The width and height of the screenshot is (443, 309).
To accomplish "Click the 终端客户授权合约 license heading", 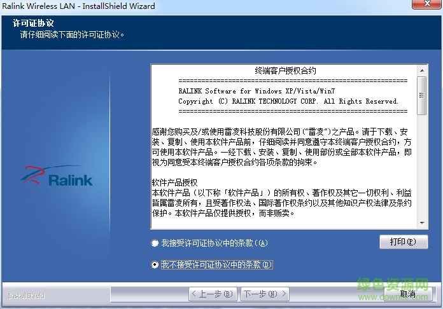I will 285,71.
